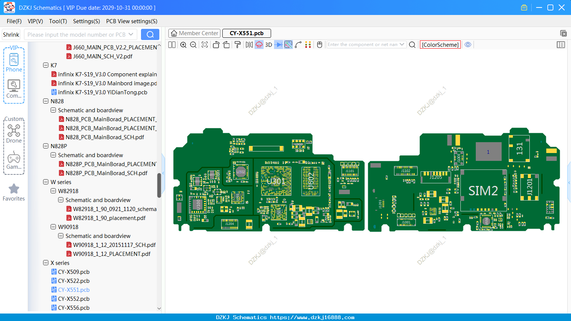Click the U301 chip on the board
This screenshot has width=571, height=321.
click(276, 181)
